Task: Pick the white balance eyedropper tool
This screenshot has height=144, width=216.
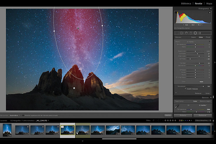Action: 177,106
